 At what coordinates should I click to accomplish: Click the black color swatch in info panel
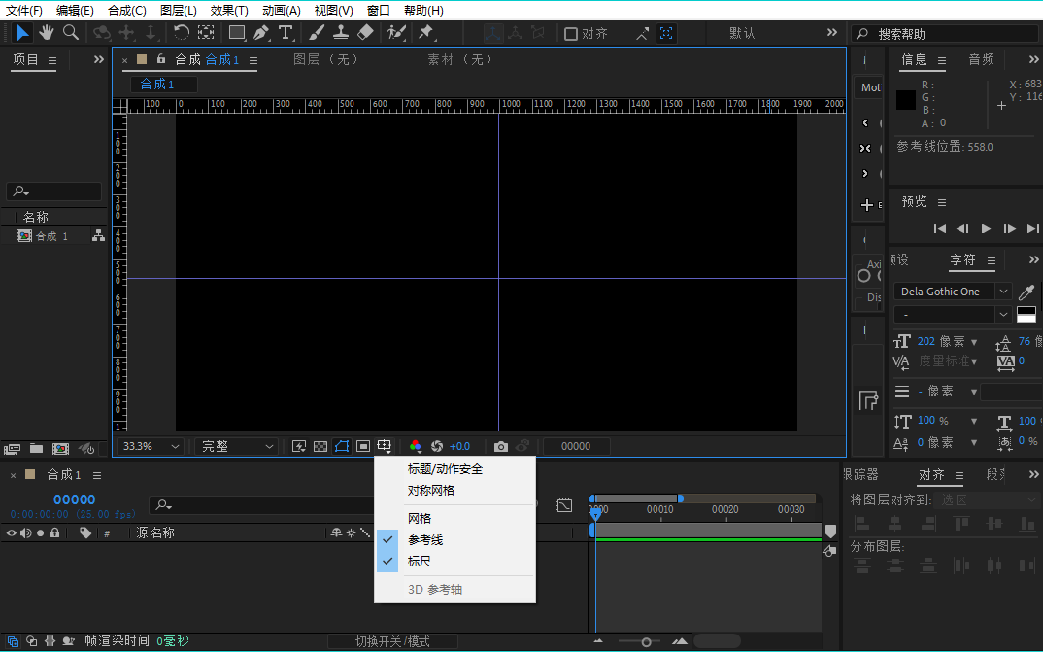(x=906, y=99)
